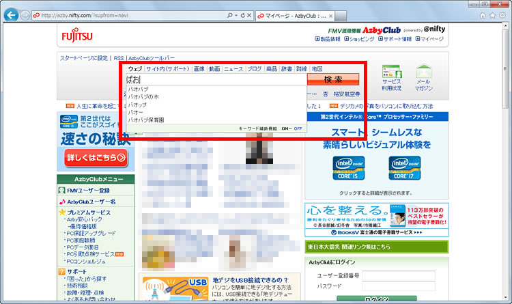512x304 pixels.
Task: Open the Azby安心パック link
Action: pyautogui.click(x=84, y=219)
